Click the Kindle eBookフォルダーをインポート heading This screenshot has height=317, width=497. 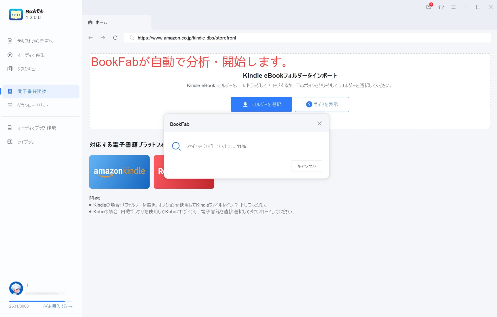pyautogui.click(x=290, y=76)
